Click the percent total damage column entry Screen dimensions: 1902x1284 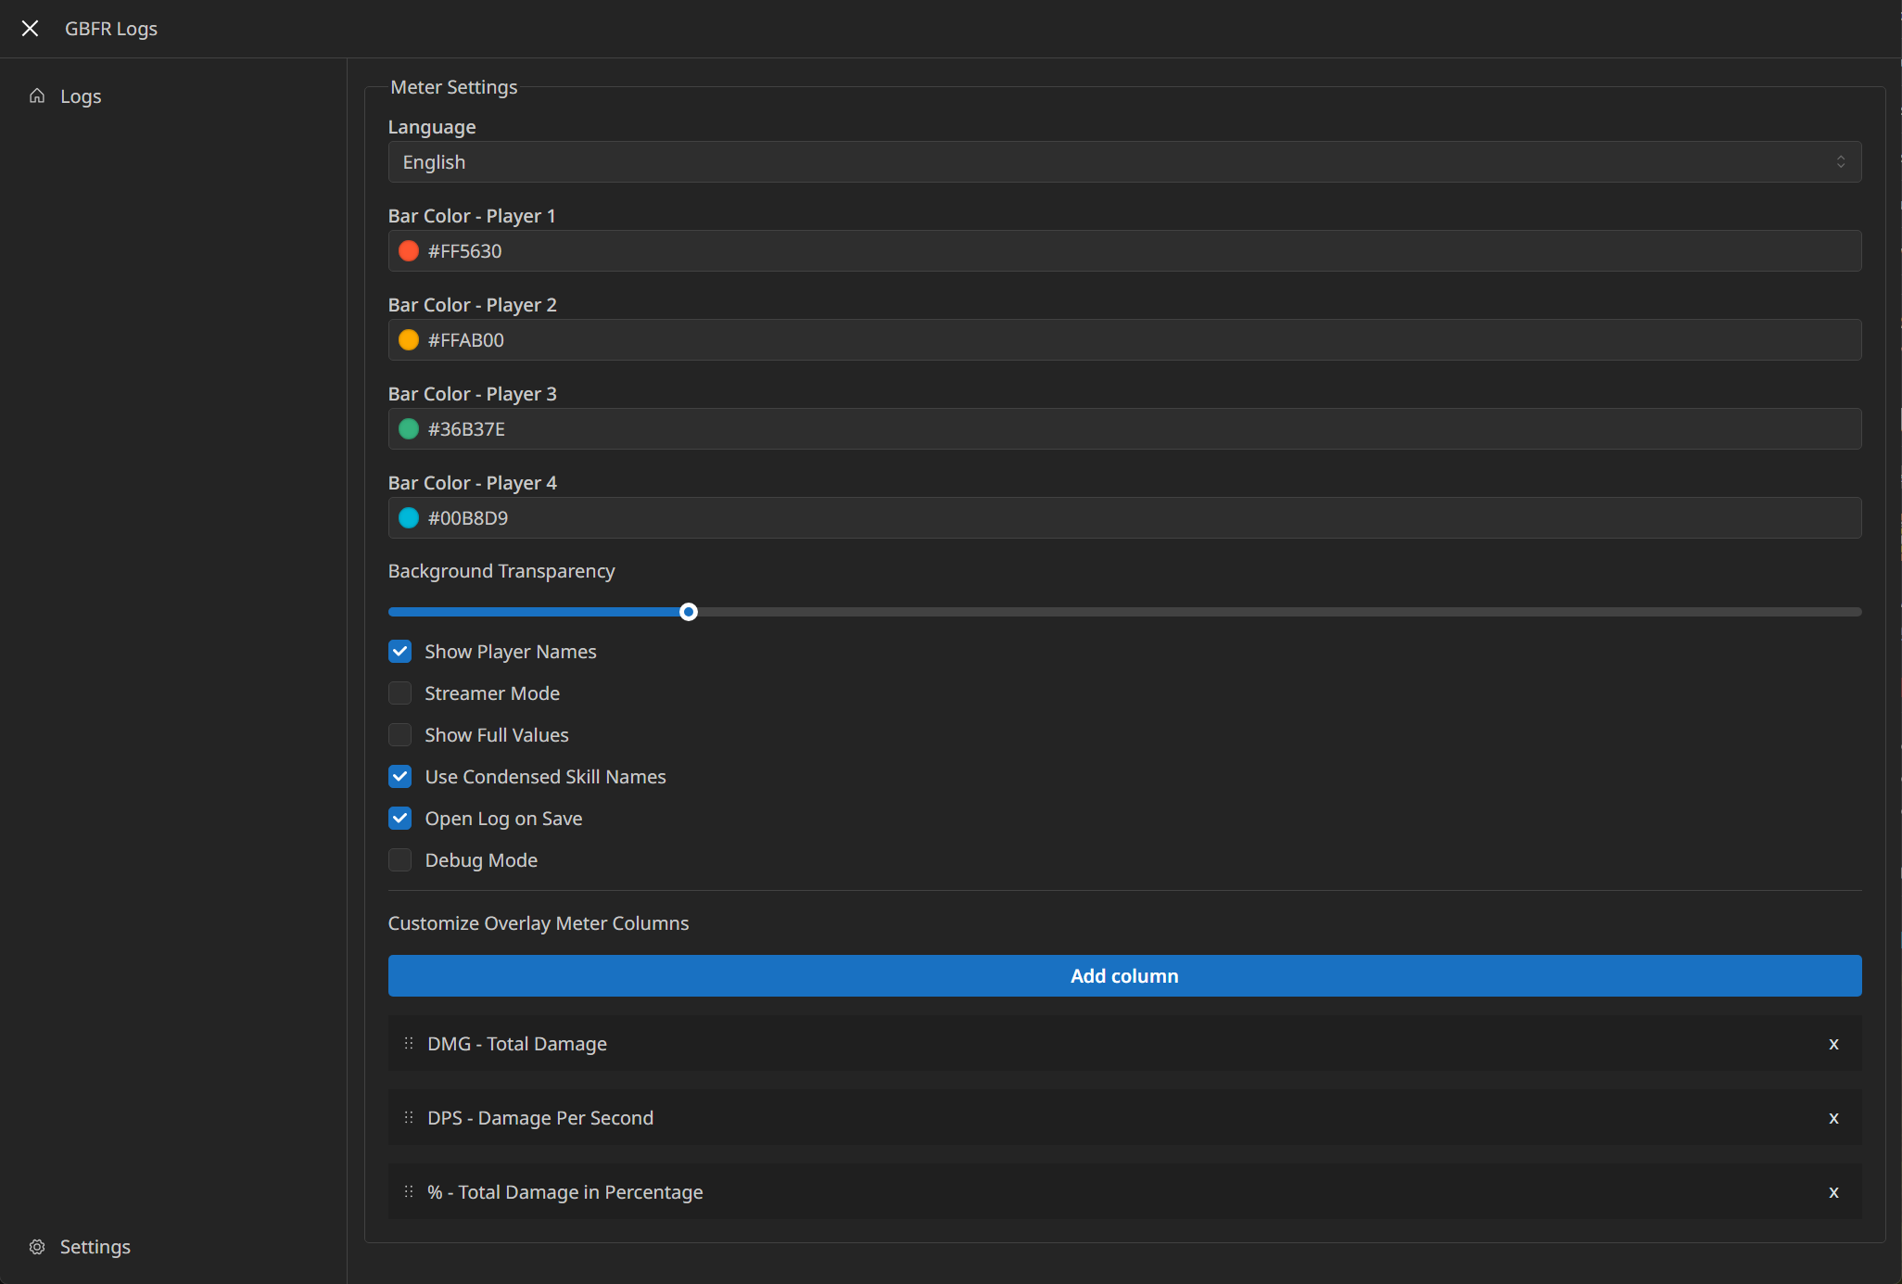[x=1124, y=1191]
